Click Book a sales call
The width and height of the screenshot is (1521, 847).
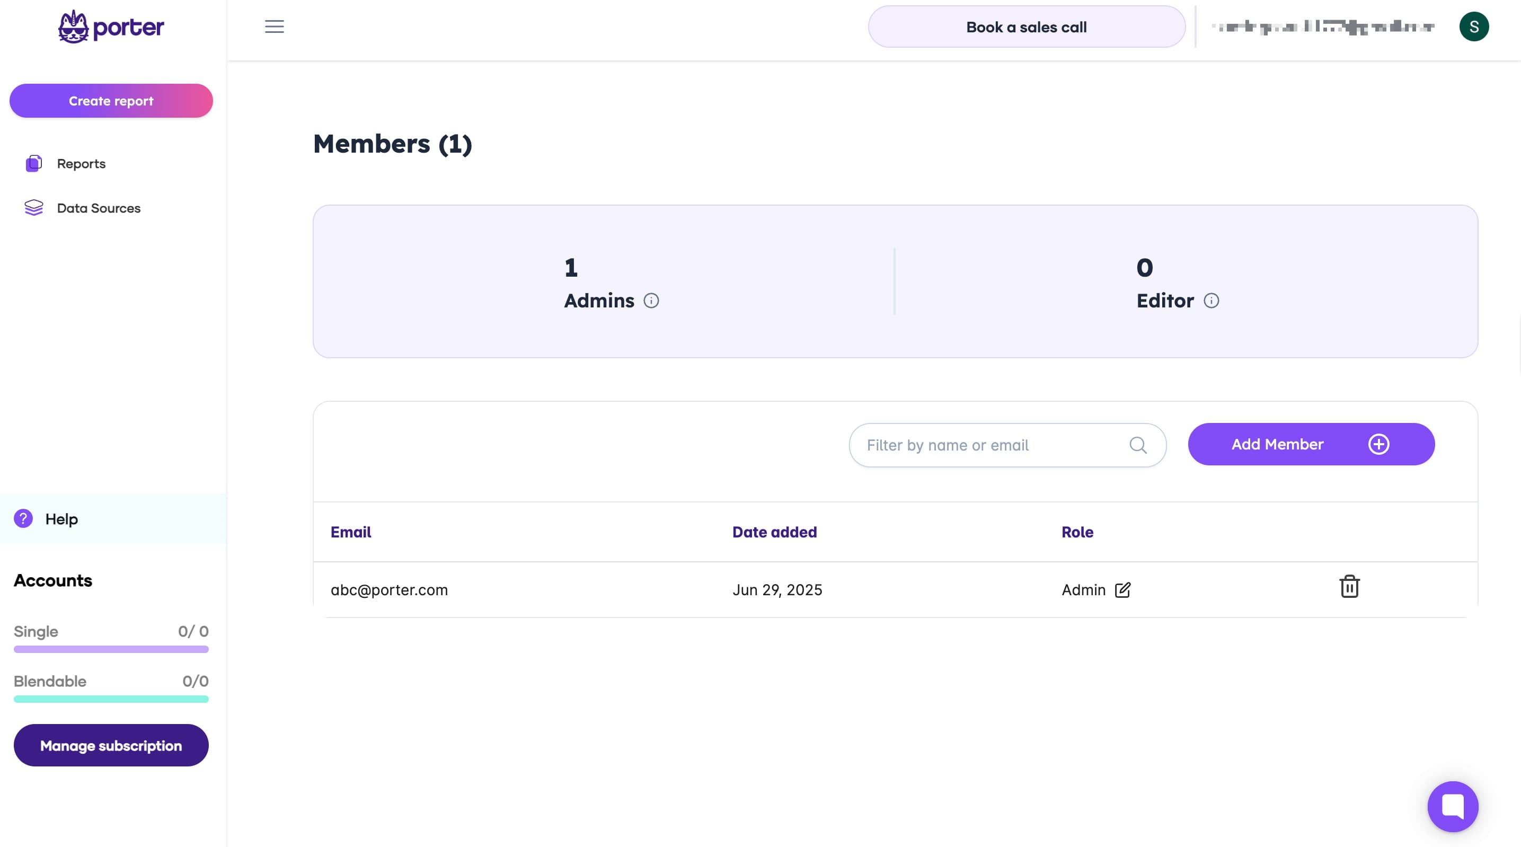[x=1025, y=27]
